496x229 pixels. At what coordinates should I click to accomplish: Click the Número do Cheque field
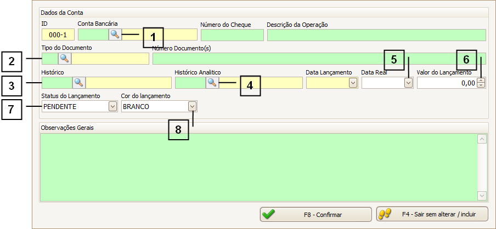click(232, 35)
